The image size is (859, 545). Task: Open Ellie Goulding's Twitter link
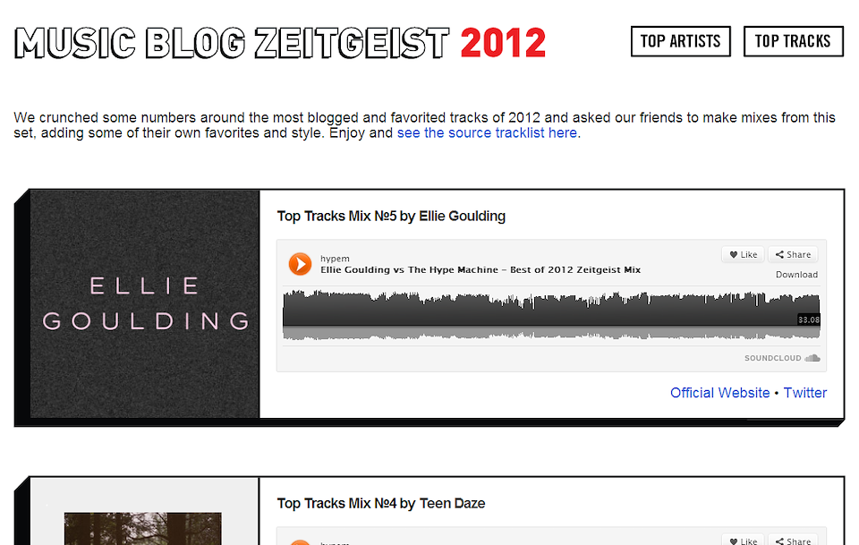click(x=805, y=392)
